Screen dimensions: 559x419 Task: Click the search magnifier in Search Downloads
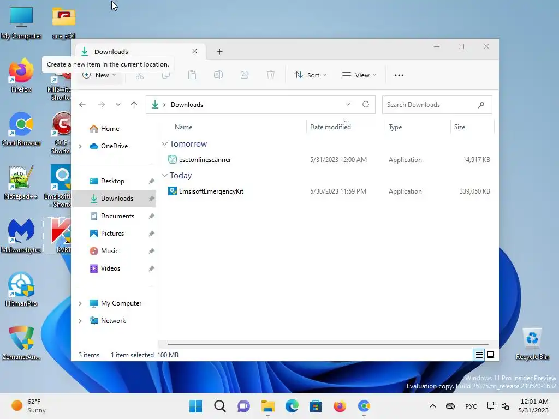point(481,105)
